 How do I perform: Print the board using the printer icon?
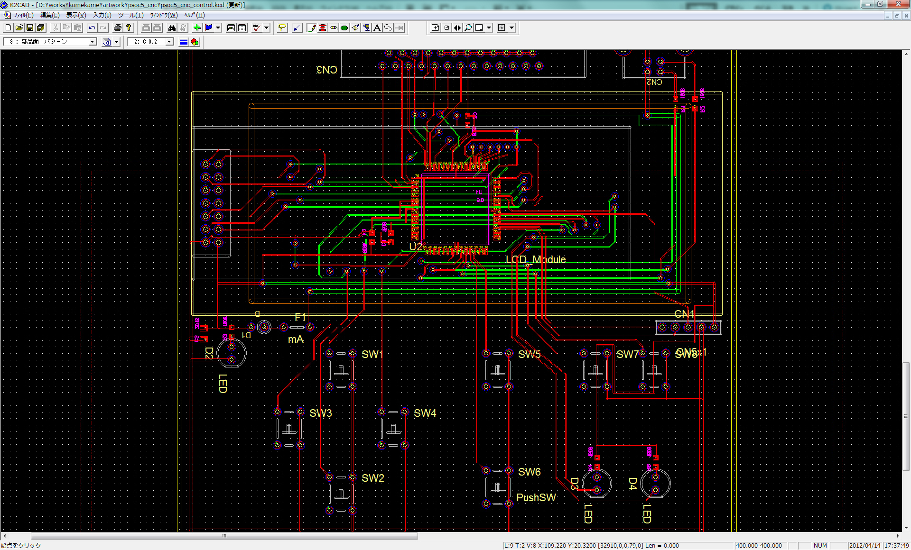[x=118, y=28]
